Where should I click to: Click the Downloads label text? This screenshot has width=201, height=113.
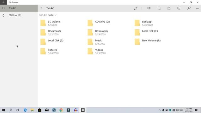(101, 31)
